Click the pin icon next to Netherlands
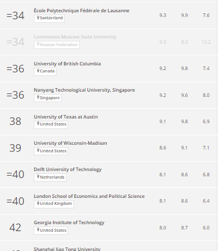This screenshot has width=218, height=251. click(x=38, y=177)
